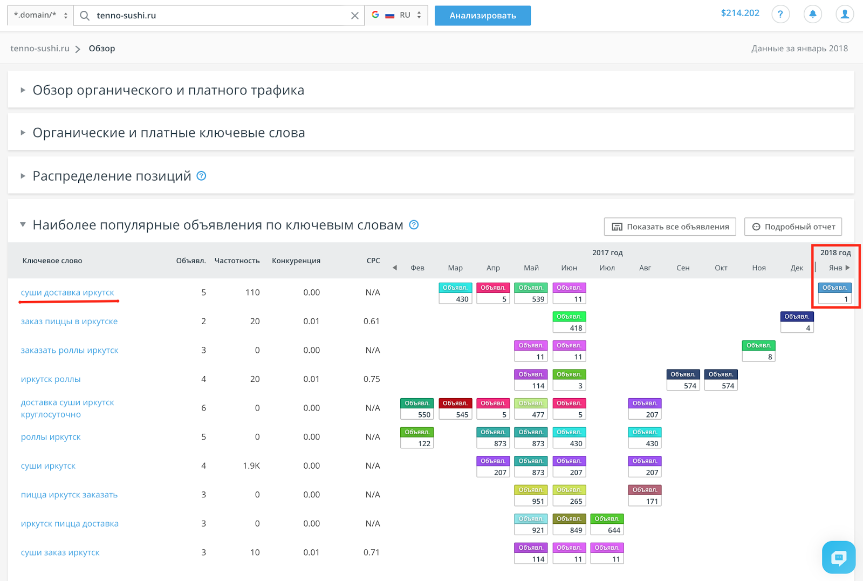Click help icon beside Наиболее популярные объявления heading

[414, 225]
